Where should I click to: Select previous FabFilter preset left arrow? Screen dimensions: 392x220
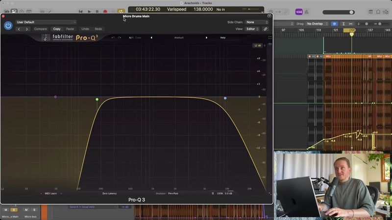click(151, 38)
